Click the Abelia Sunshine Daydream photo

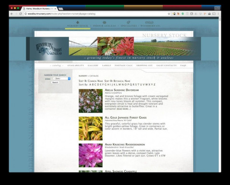[91, 101]
